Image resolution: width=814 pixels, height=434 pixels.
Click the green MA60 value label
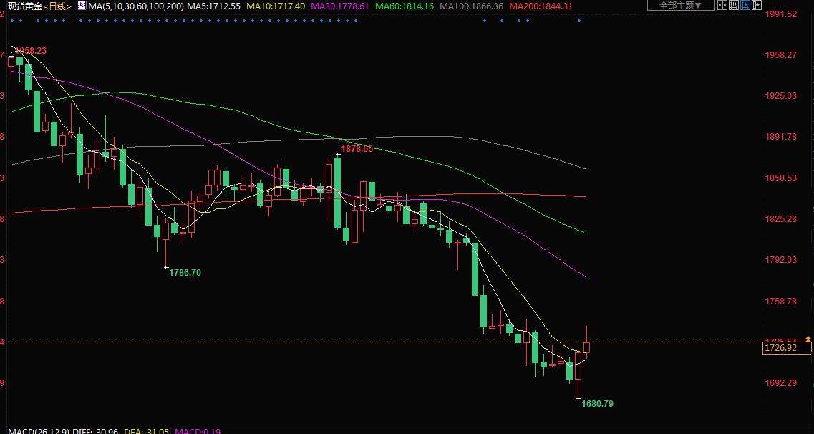click(404, 6)
